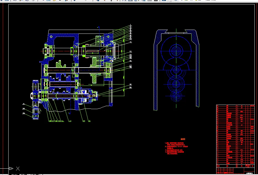Select part callout number 20
This screenshot has height=175, width=258.
(130, 87)
